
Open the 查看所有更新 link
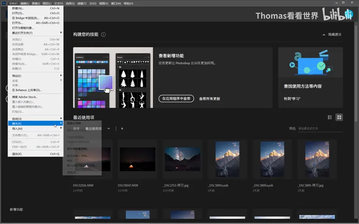209,99
